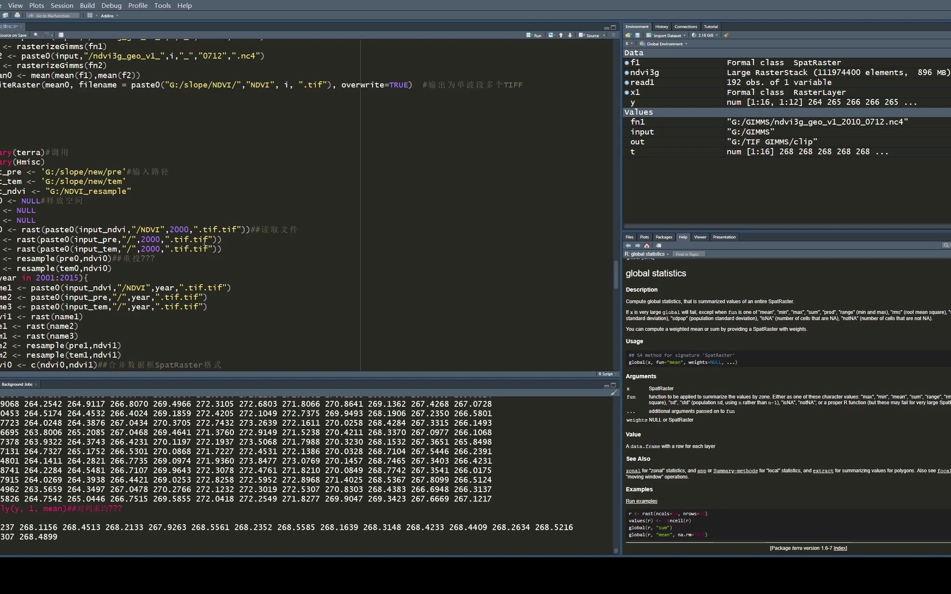Switch to the History tab

point(661,26)
